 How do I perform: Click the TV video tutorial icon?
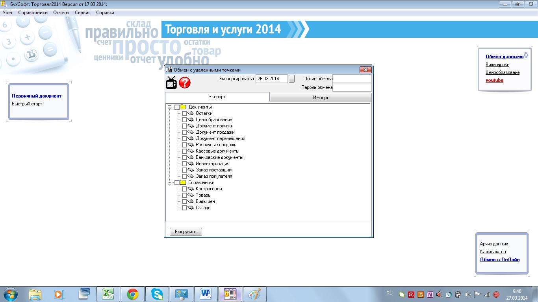coord(171,83)
